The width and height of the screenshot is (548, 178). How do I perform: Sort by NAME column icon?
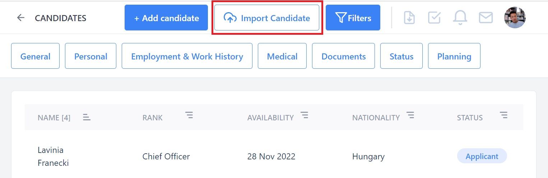87,117
